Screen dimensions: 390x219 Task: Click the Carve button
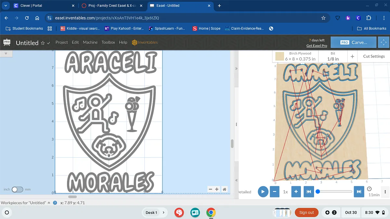(x=354, y=42)
